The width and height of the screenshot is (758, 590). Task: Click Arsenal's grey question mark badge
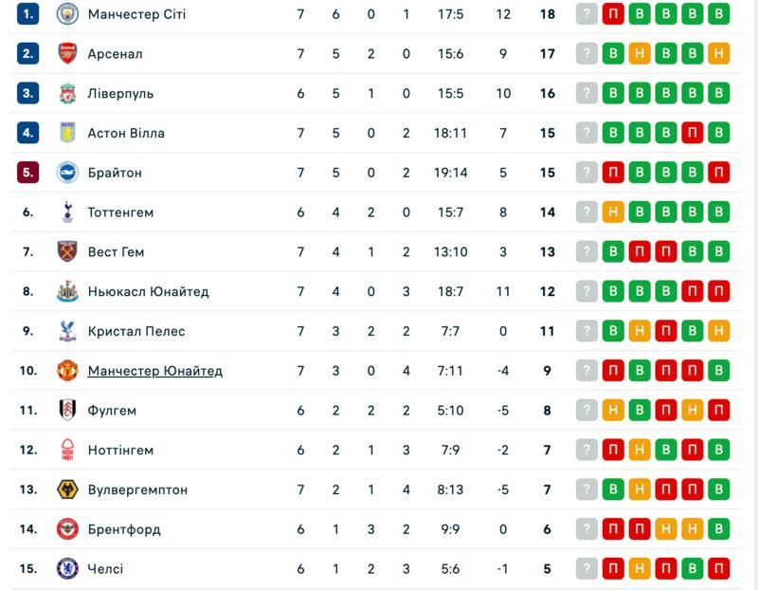tap(587, 54)
